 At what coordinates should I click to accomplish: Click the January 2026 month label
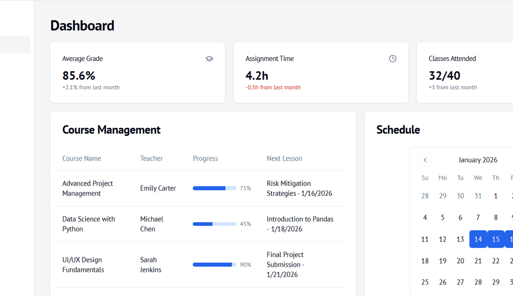[477, 160]
